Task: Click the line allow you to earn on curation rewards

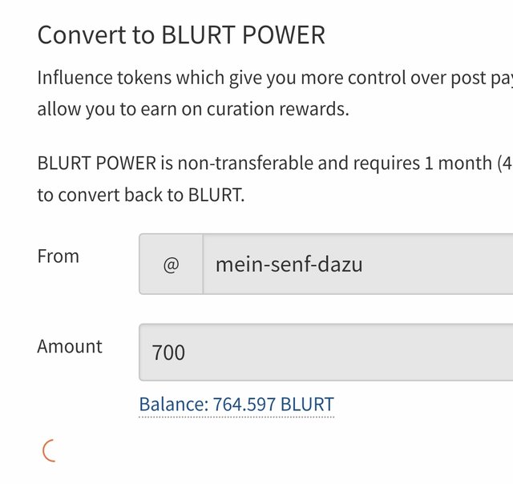Action: [x=193, y=109]
